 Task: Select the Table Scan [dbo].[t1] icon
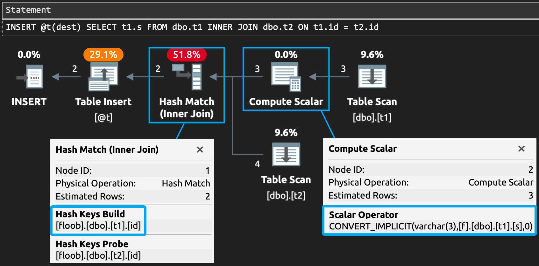tap(372, 76)
